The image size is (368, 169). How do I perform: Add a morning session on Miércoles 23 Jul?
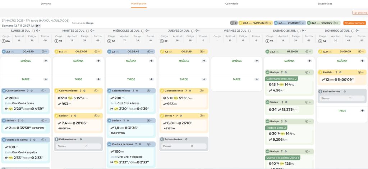(151, 61)
